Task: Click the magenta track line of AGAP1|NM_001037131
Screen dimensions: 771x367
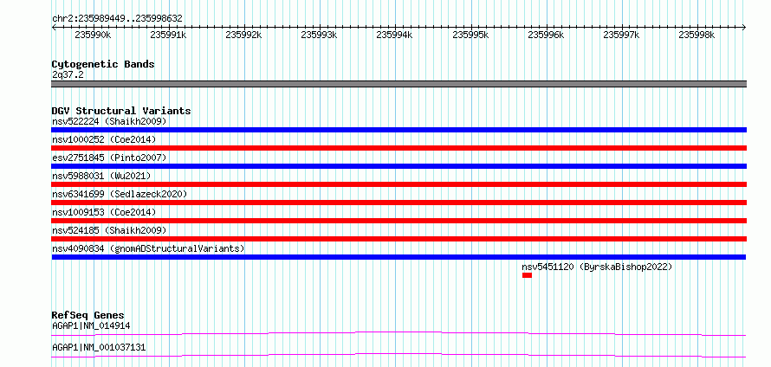Action: [x=398, y=355]
